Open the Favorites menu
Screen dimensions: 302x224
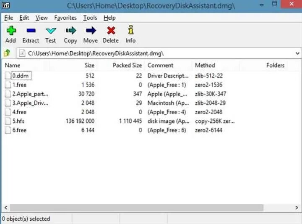point(65,18)
